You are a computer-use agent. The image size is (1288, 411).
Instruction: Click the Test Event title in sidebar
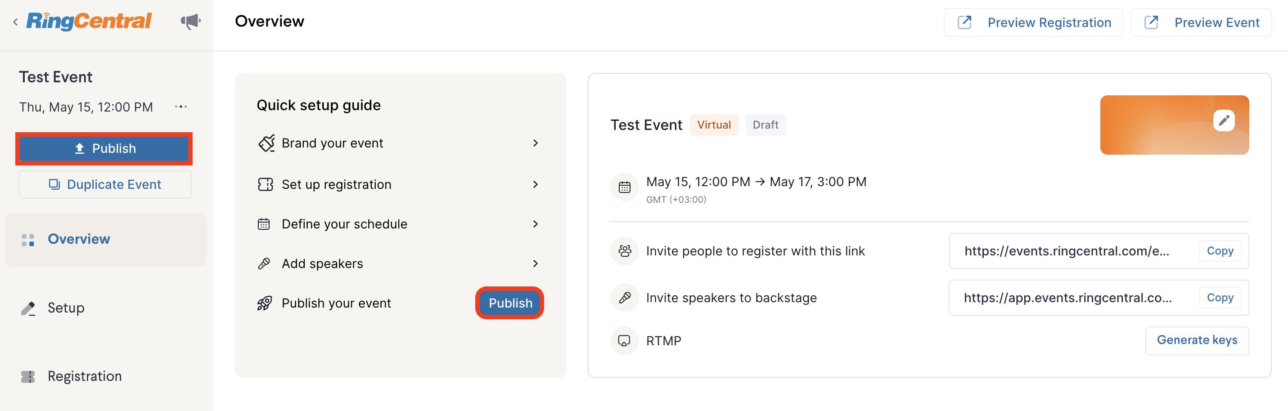click(x=55, y=77)
